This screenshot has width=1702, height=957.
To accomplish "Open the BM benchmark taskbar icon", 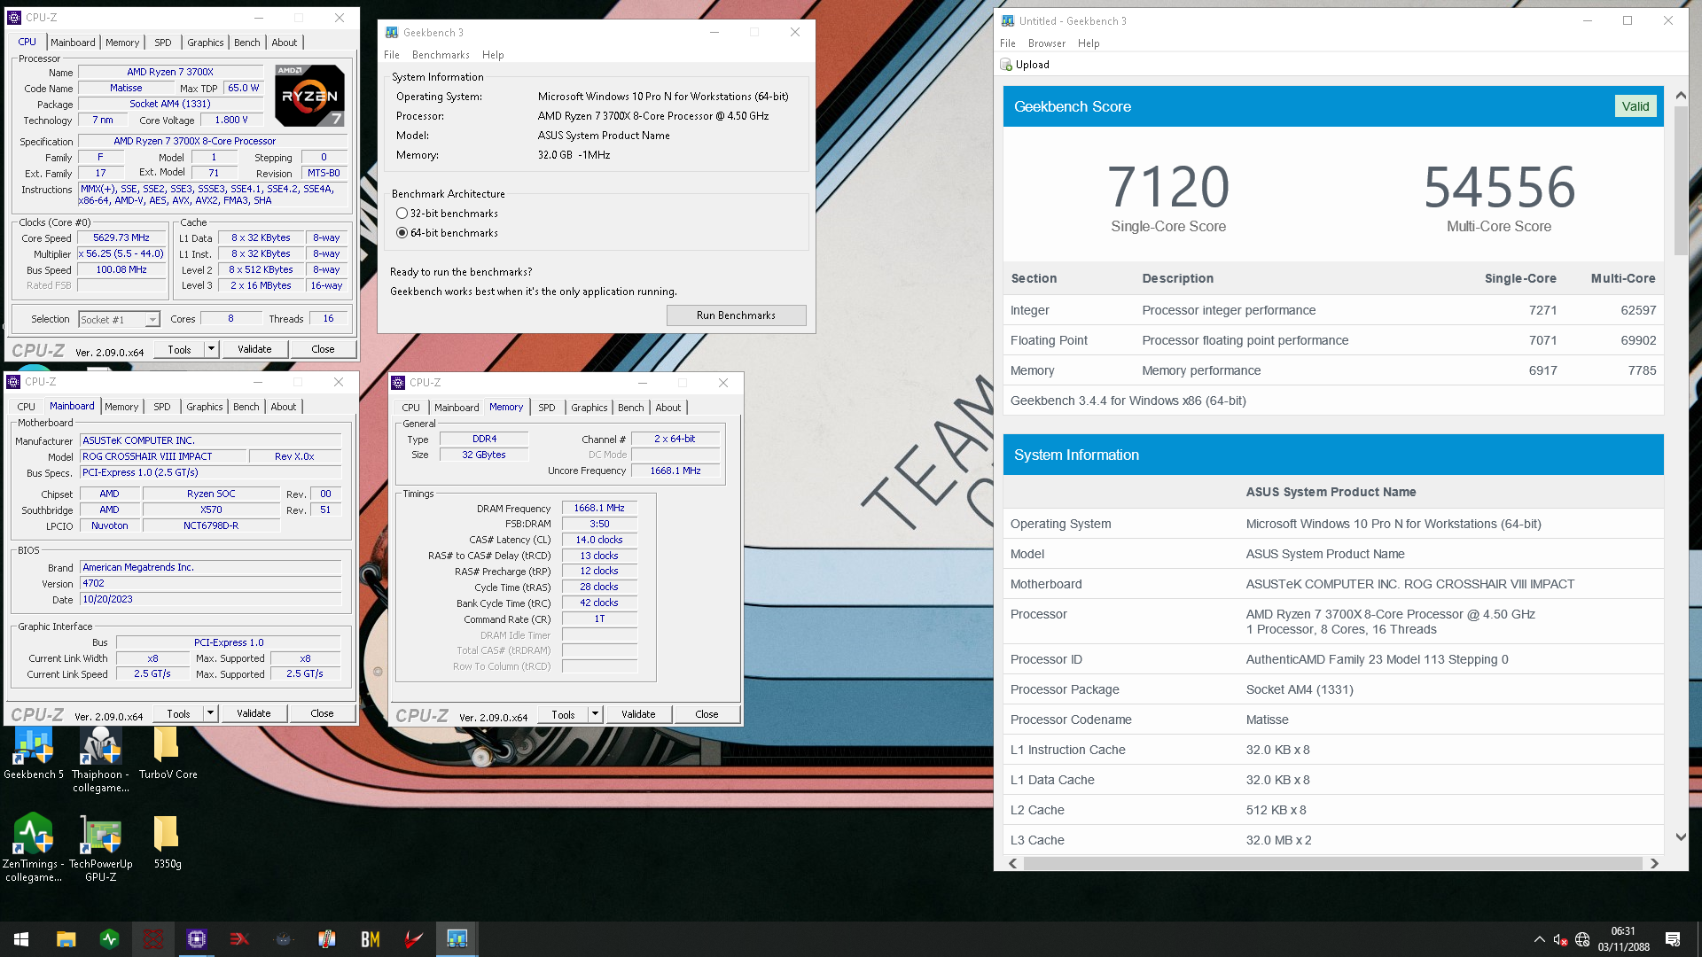I will (371, 939).
